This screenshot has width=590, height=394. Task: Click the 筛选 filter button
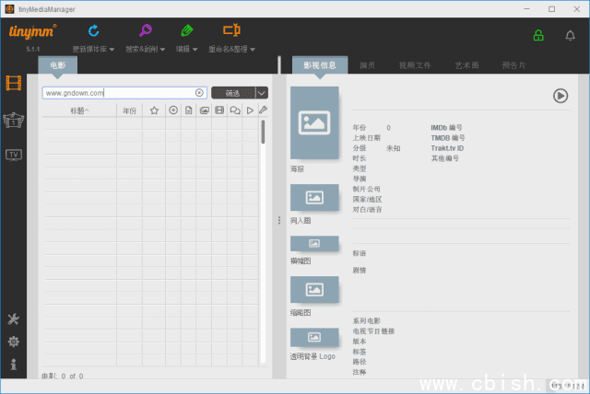(232, 93)
